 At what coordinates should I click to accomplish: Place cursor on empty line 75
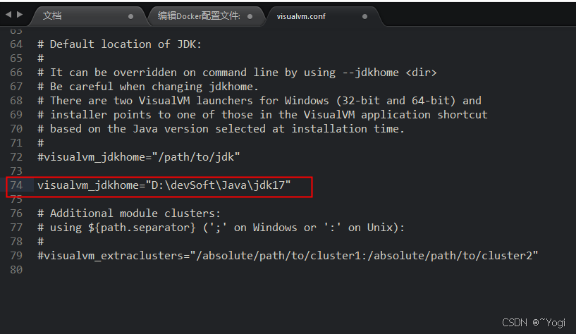coord(141,199)
